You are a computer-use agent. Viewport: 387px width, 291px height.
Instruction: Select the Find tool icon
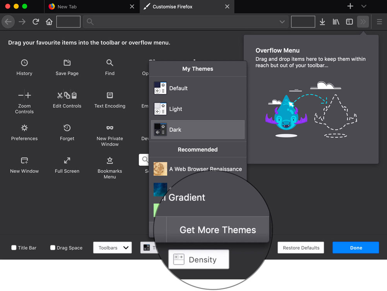point(110,63)
